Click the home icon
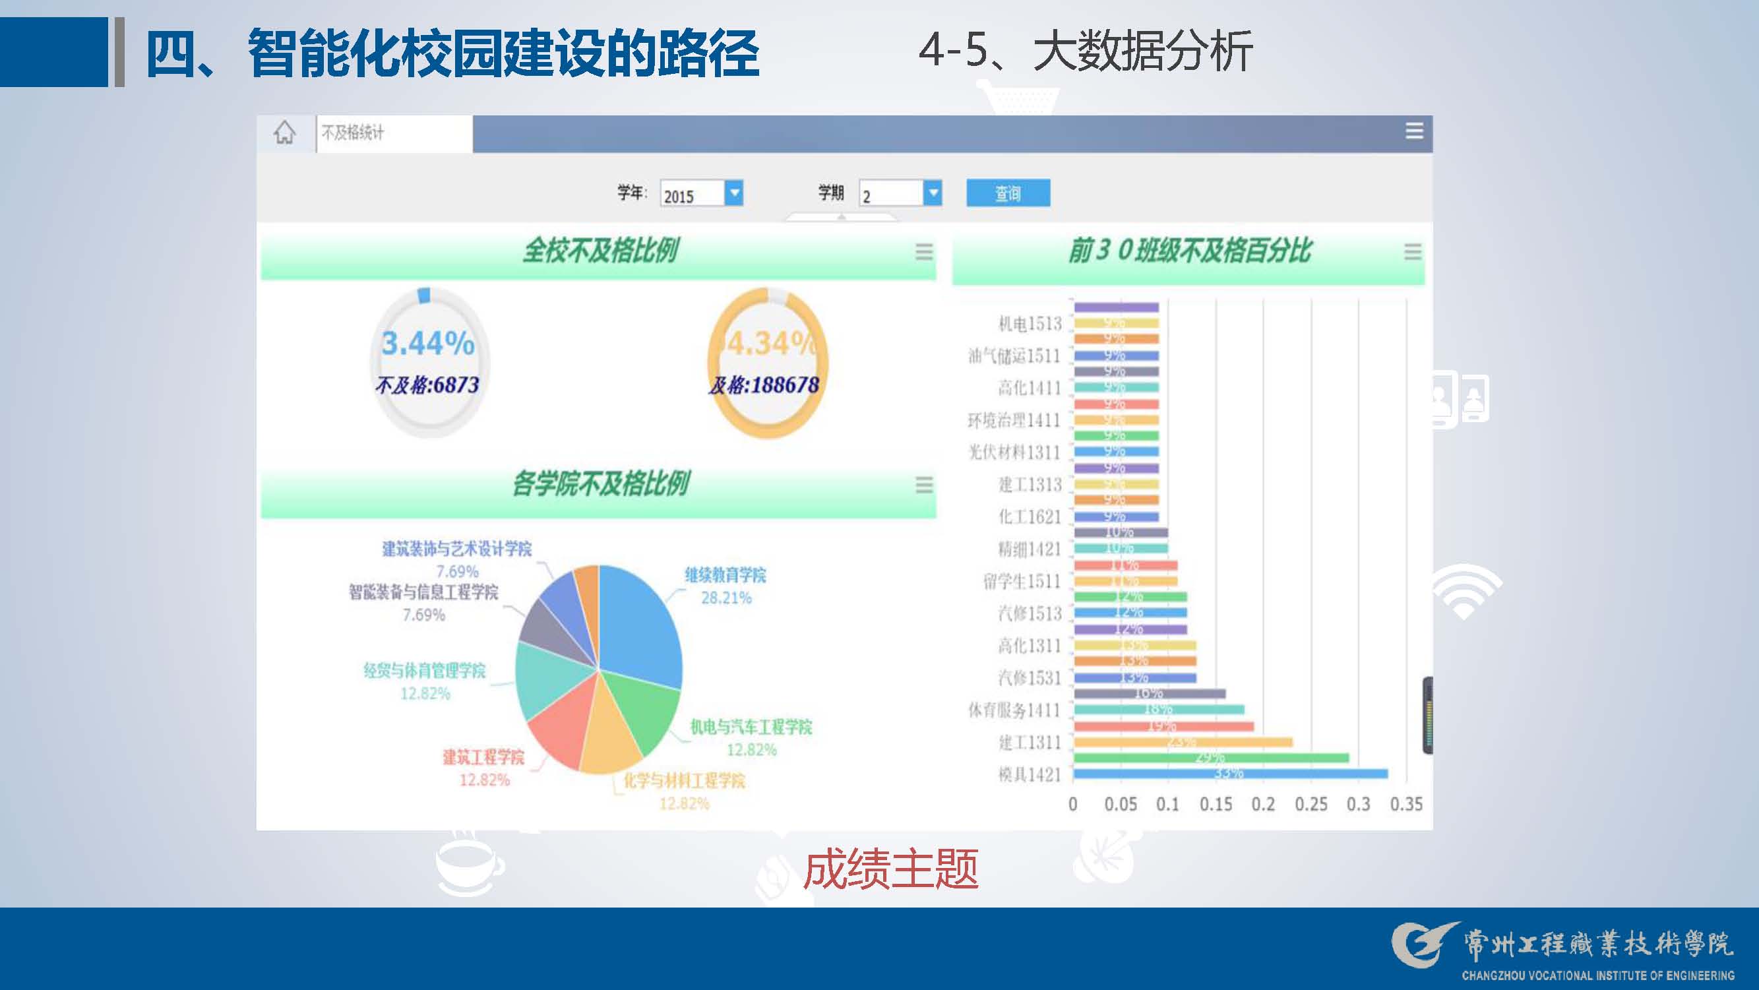Viewport: 1759px width, 990px height. click(285, 133)
